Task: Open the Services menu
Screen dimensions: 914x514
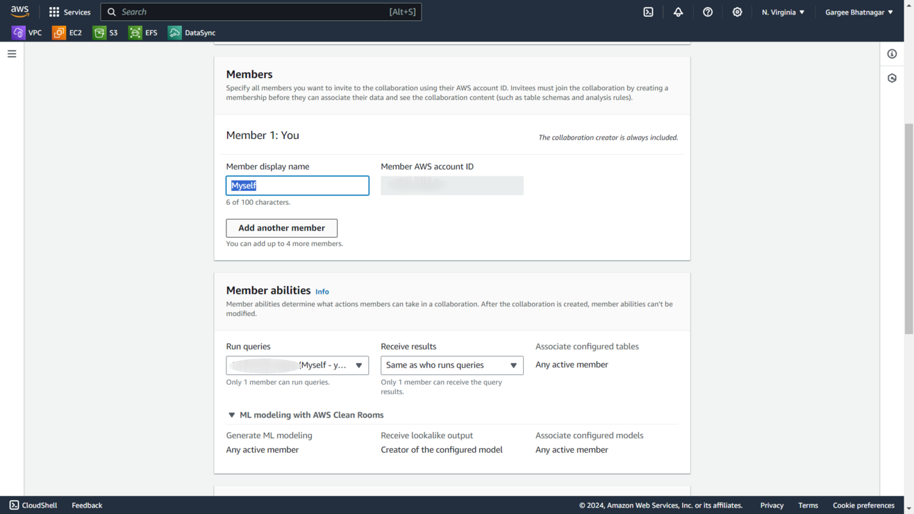Action: (69, 12)
